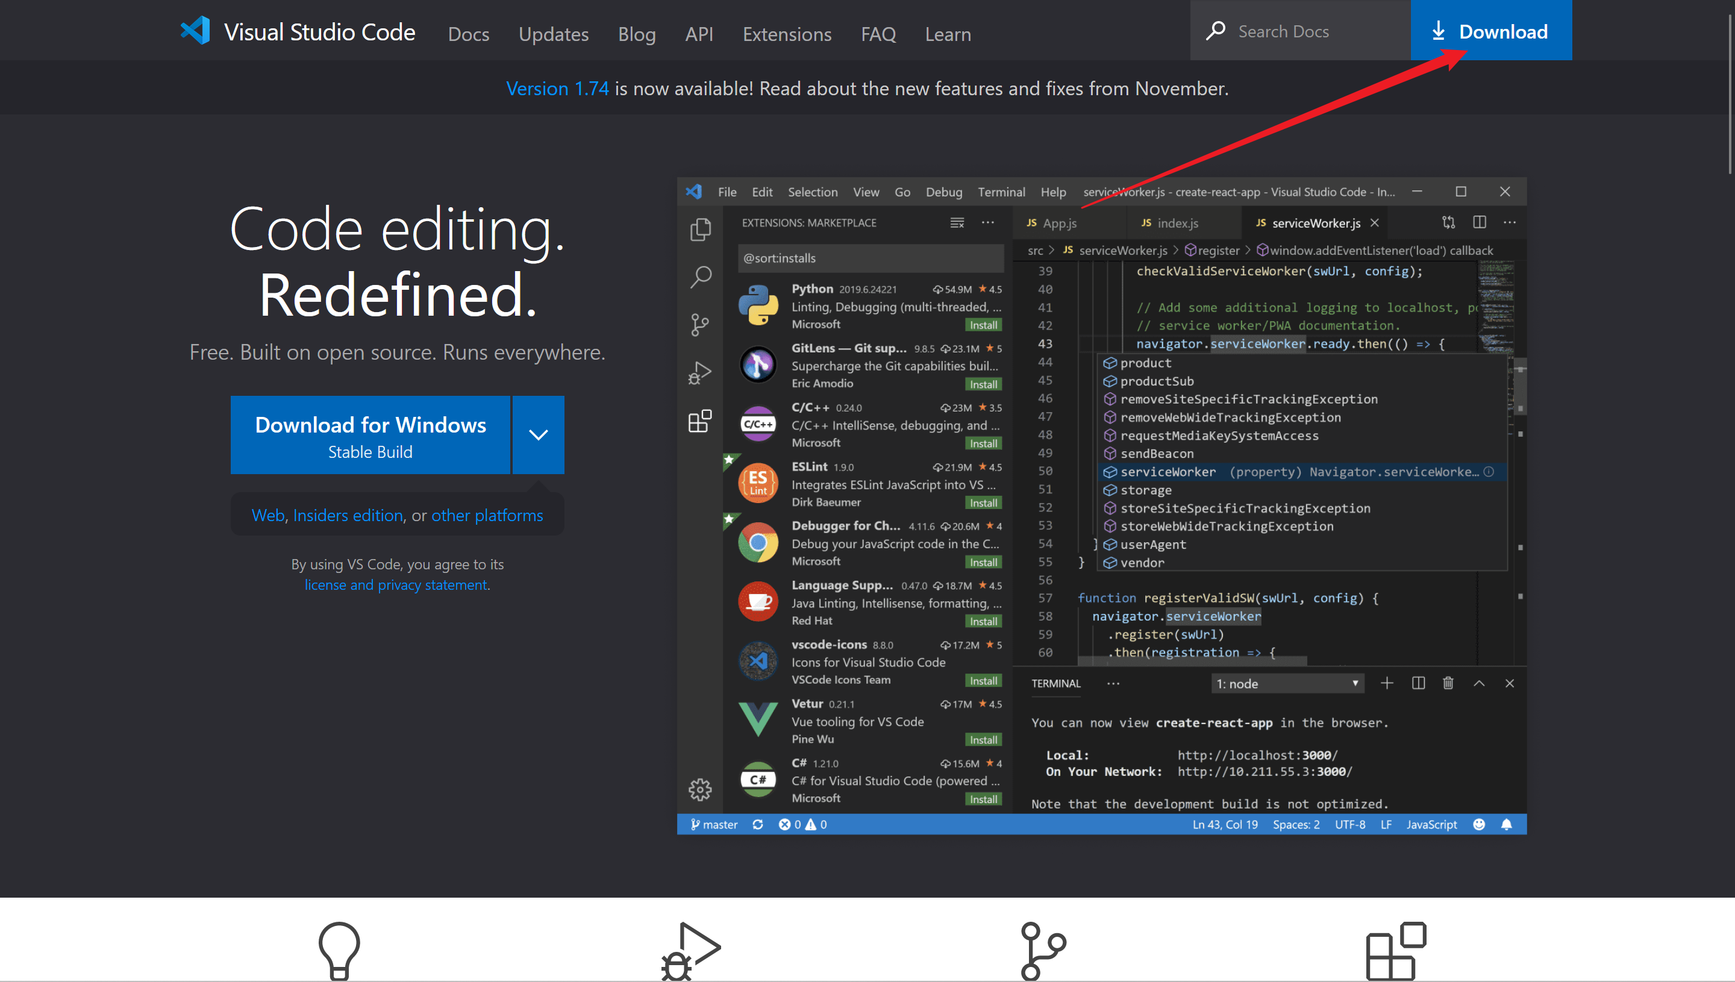Image resolution: width=1735 pixels, height=982 pixels.
Task: Click the GitLens extension icon
Action: (x=758, y=365)
